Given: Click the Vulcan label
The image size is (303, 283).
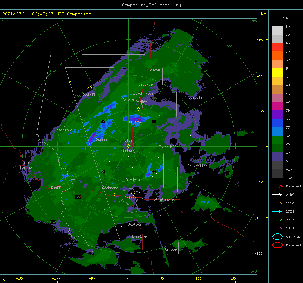Looking at the screenshot, I should click(171, 250).
